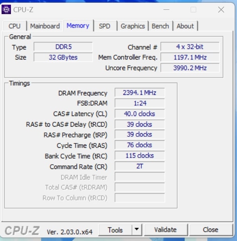Click the CAS# Latency value box
This screenshot has height=241, width=237.
tap(140, 114)
